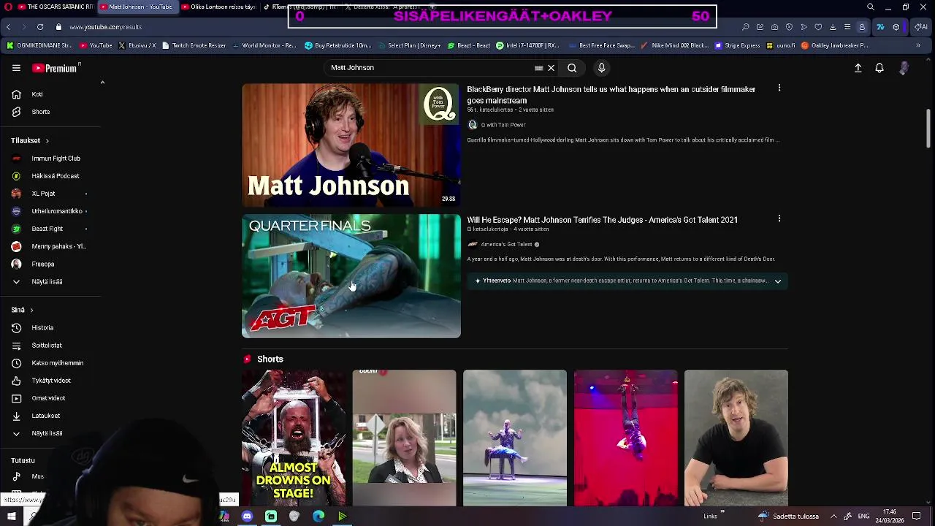Go to Koti home in sidebar
935x526 pixels.
[x=51, y=94]
